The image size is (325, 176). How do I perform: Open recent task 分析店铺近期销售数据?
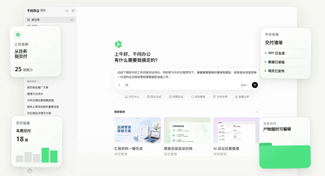(40, 100)
